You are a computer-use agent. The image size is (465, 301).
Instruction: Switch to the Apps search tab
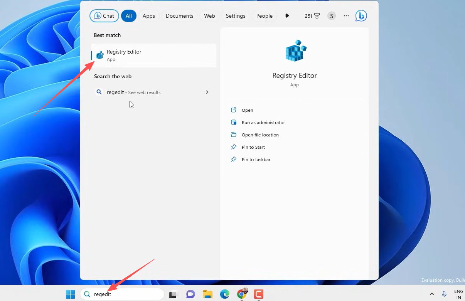(x=148, y=16)
